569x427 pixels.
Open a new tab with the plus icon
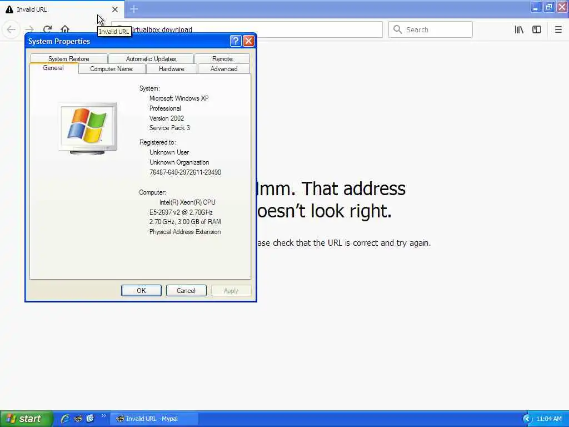click(134, 9)
